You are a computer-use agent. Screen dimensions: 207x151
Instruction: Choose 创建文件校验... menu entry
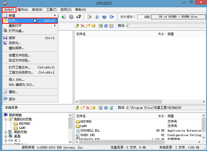click(30, 55)
